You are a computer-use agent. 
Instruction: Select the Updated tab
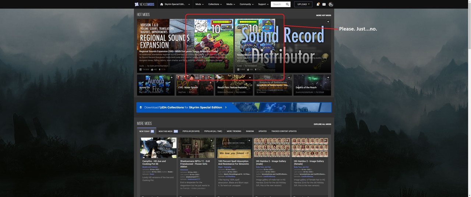point(262,131)
